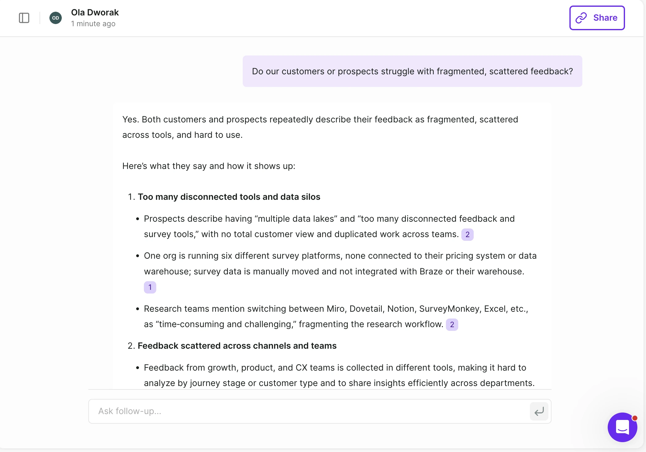Open the Intercom chat widget
This screenshot has height=452, width=646.
622,427
